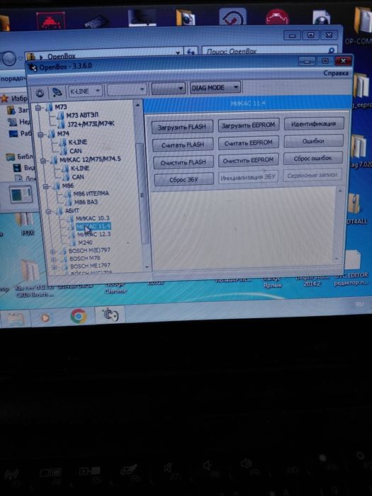The height and width of the screenshot is (496, 372).
Task: Collapse the M74 tree node
Action: coord(40,135)
